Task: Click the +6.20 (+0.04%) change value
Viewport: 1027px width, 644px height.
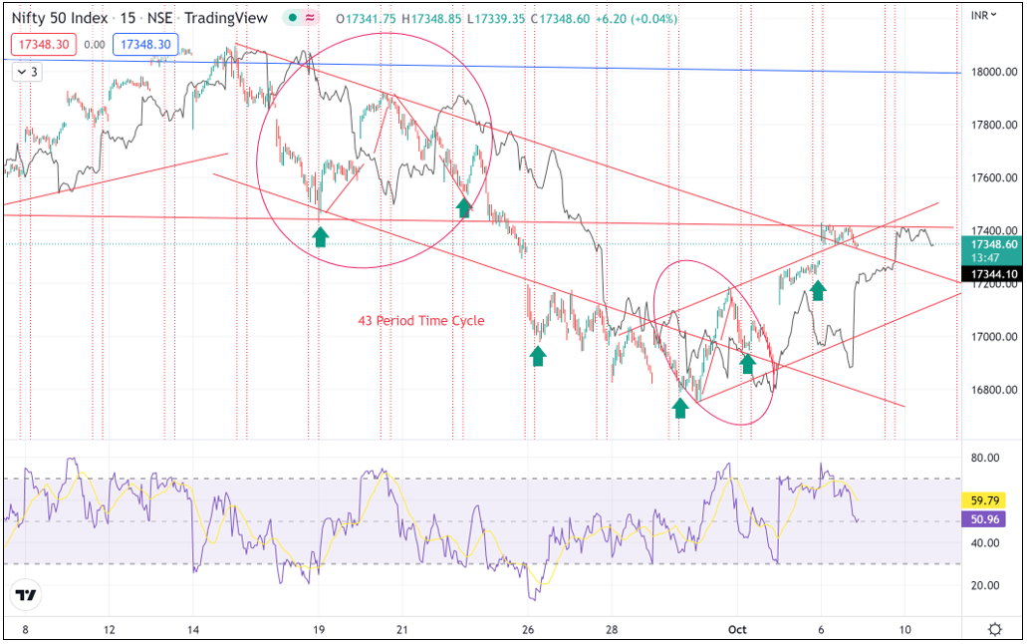Action: pos(637,19)
